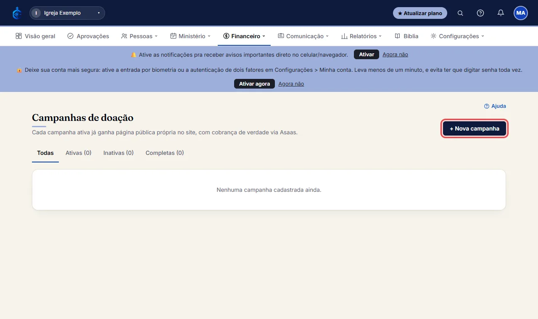Viewport: 538px width, 319px height.
Task: Click the church app logo icon
Action: (17, 13)
